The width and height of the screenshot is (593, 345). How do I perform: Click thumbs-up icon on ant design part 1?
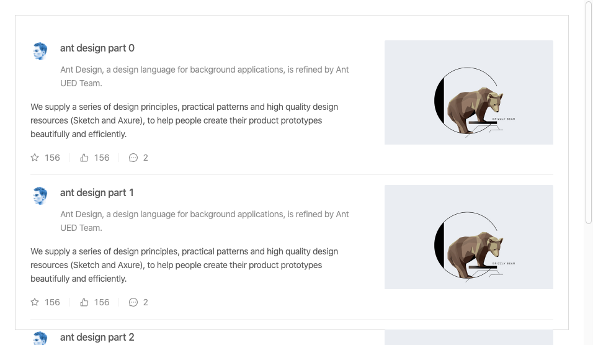pyautogui.click(x=84, y=302)
